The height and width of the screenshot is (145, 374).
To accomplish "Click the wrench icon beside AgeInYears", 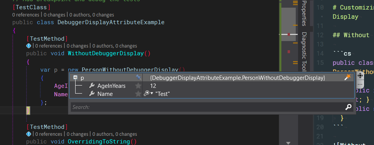I will 92,86.
